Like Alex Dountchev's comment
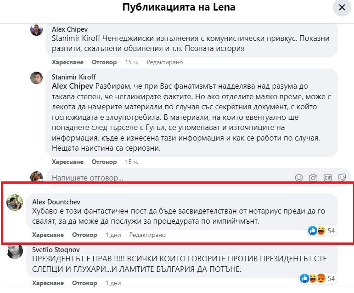The image size is (354, 293). [48, 235]
